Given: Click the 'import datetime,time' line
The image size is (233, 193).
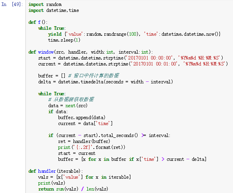Looking at the screenshot, I should (54, 10).
